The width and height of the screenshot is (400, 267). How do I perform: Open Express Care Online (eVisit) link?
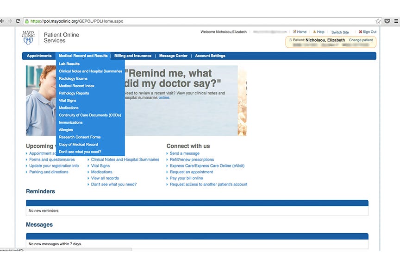point(207,166)
